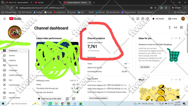The width and height of the screenshot is (188, 106).
Task: Open the notifications bell
Action: point(147,19)
